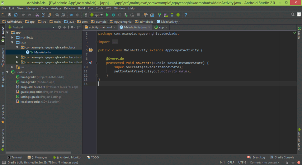Viewport: 302px width, 165px height.
Task: Toggle the Favorites side panel
Action: click(x=3, y=114)
